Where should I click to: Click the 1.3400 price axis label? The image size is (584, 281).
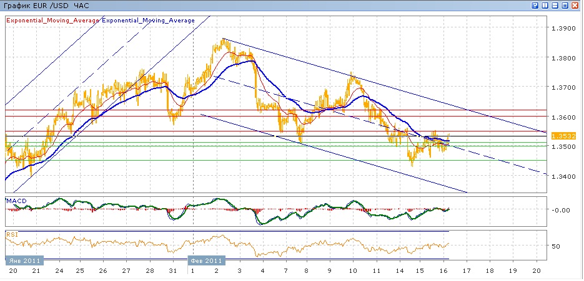pyautogui.click(x=565, y=176)
